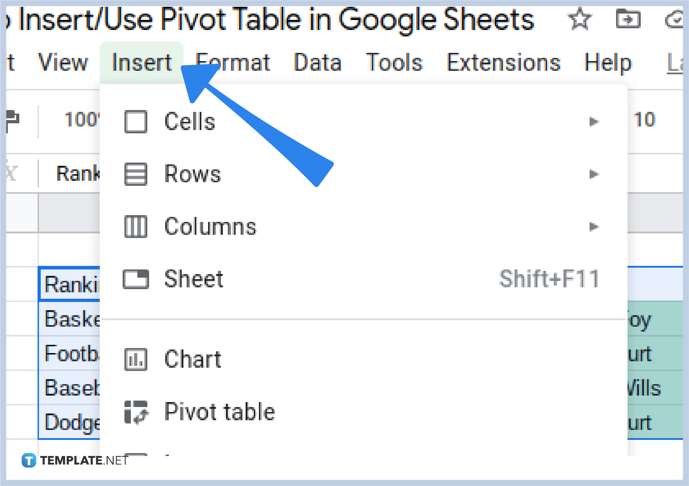Click the Columns icon in the Insert menu
Viewport: 689px width, 486px height.
pos(135,227)
